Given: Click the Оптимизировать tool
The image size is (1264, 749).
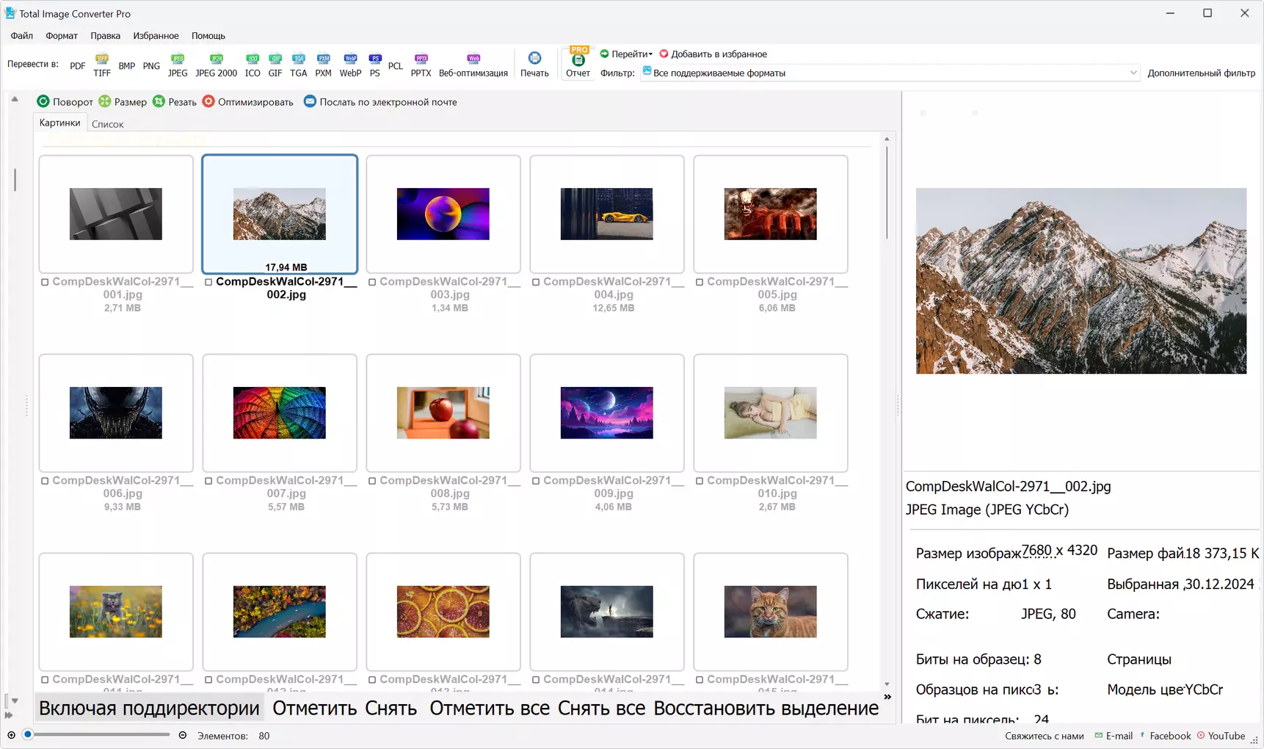Looking at the screenshot, I should [248, 101].
